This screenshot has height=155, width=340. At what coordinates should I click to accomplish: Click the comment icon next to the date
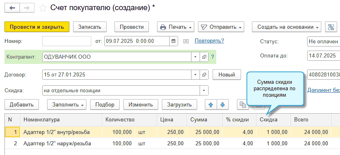point(186,41)
